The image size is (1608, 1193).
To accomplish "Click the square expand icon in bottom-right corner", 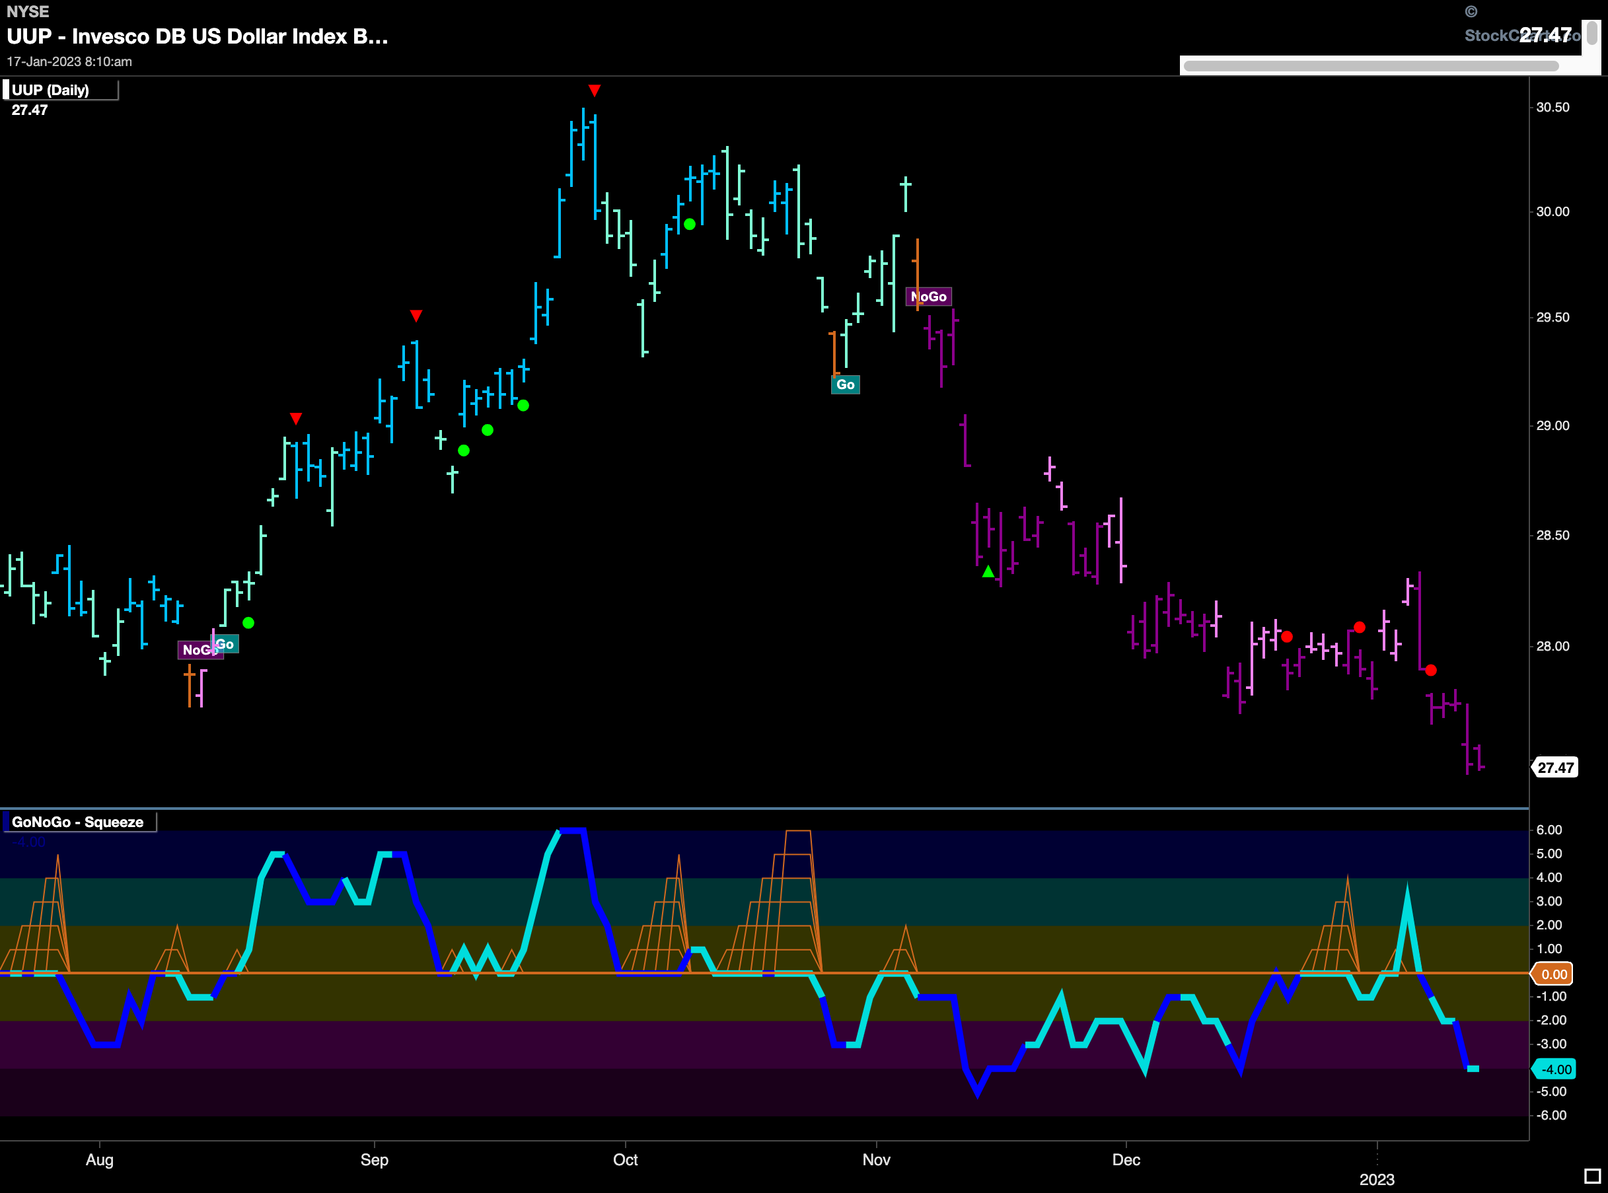I will [1592, 1177].
